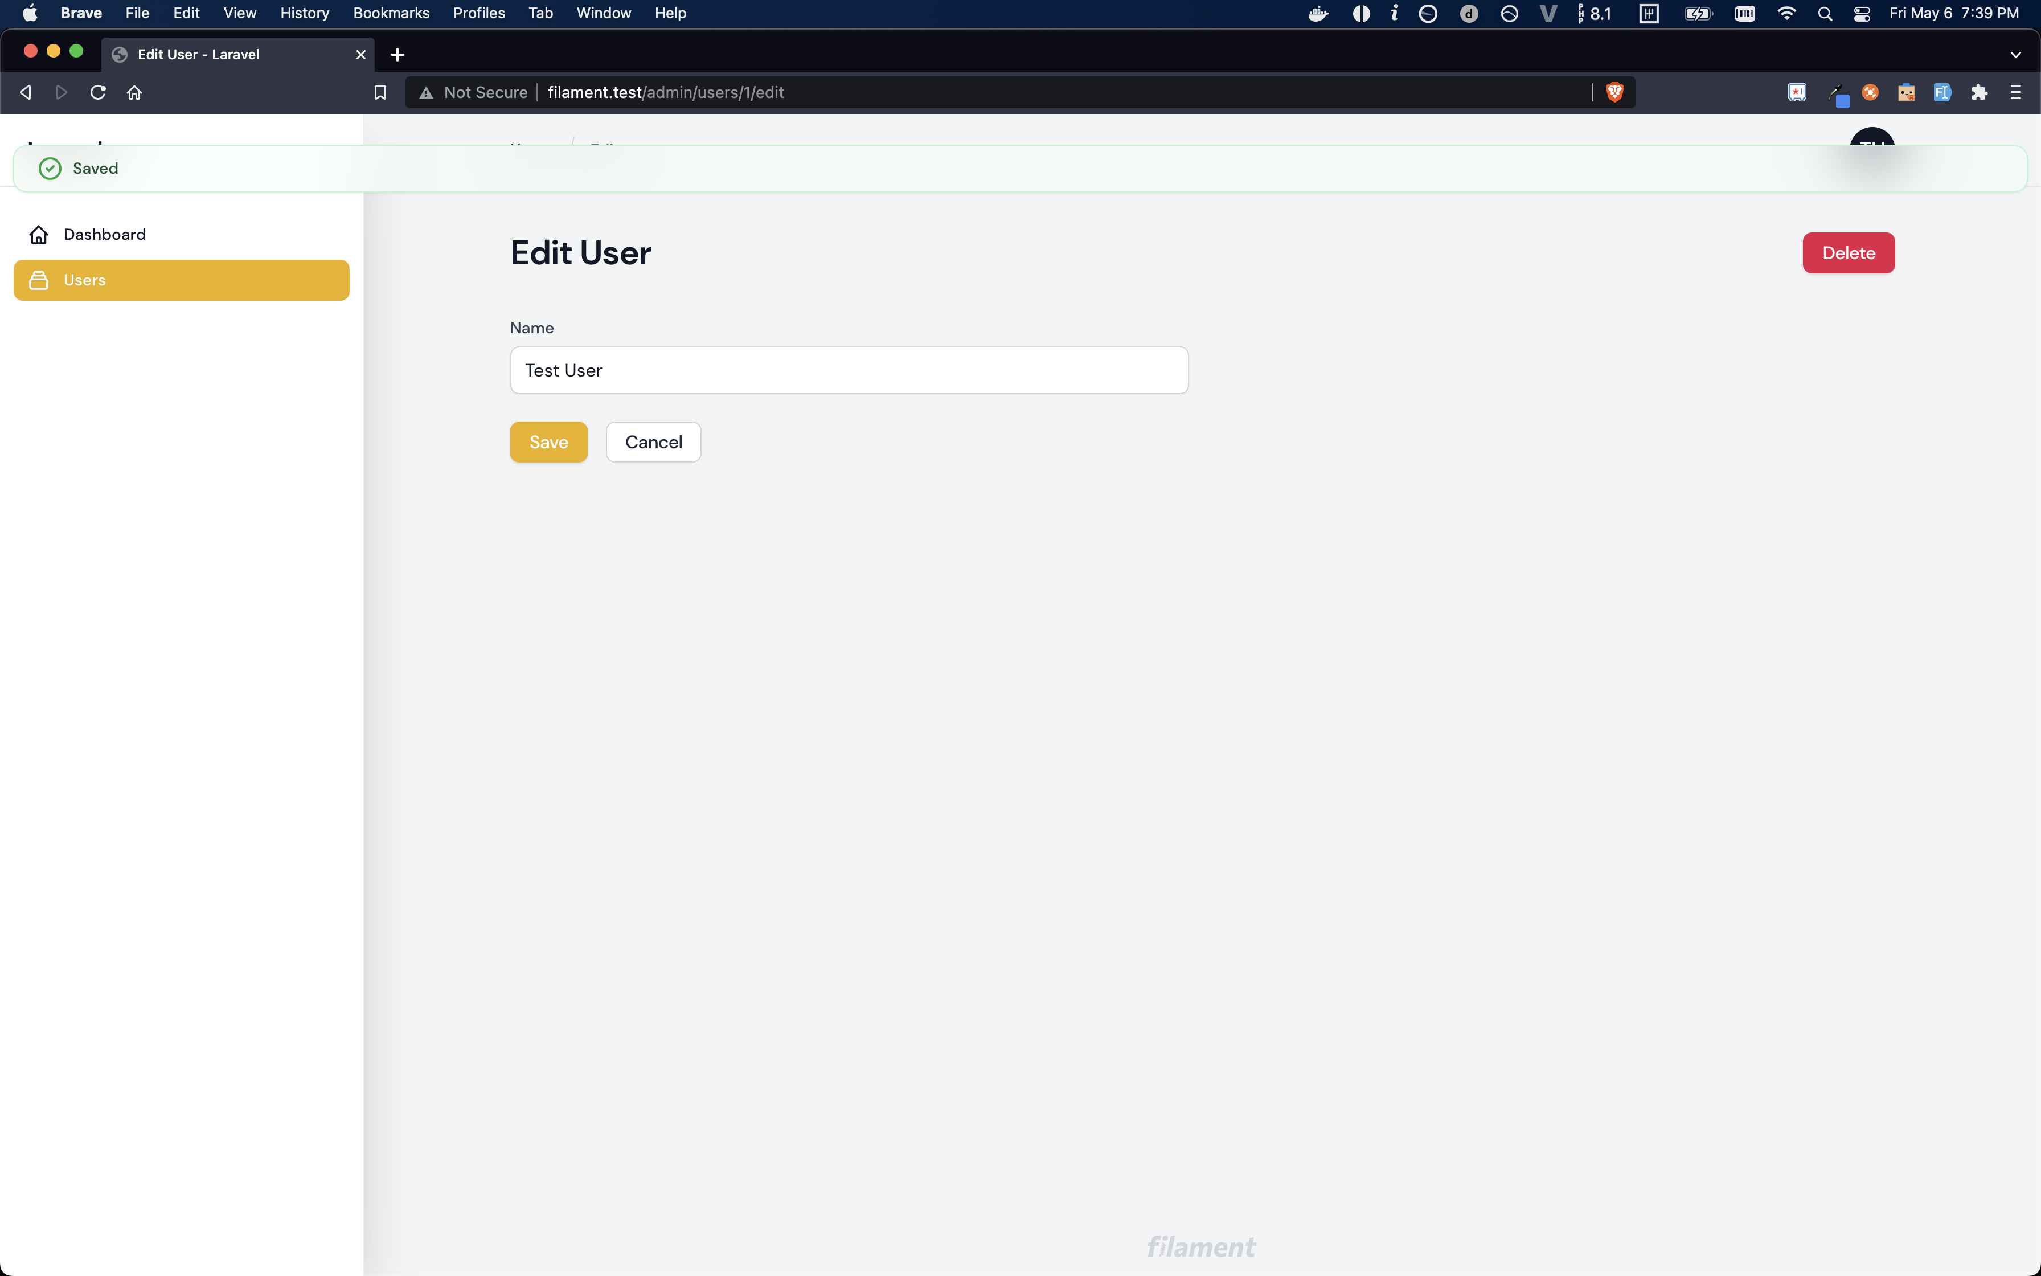This screenshot has height=1276, width=2041.
Task: Open the extensions puzzle icon
Action: point(1978,92)
